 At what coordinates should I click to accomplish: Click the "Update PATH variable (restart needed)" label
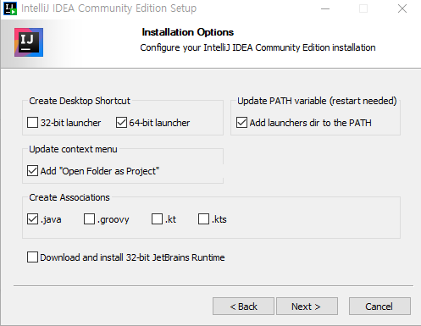[317, 101]
